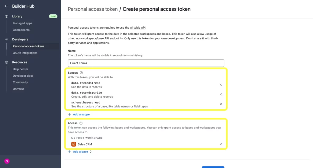Open the Access help tooltip icon
This screenshot has width=313, height=168.
click(81, 123)
